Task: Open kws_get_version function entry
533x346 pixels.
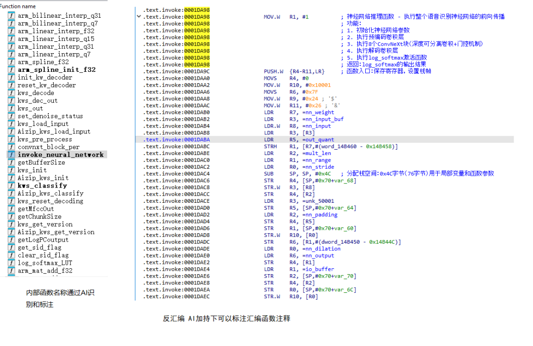Action: 45,224
